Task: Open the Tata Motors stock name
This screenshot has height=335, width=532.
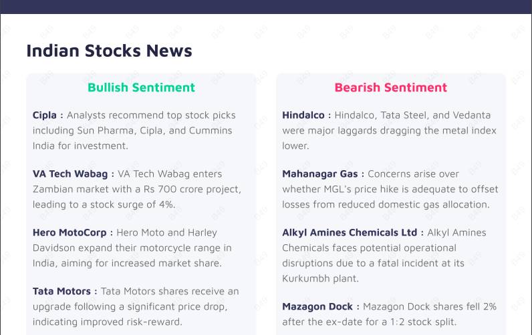Action: pos(61,291)
